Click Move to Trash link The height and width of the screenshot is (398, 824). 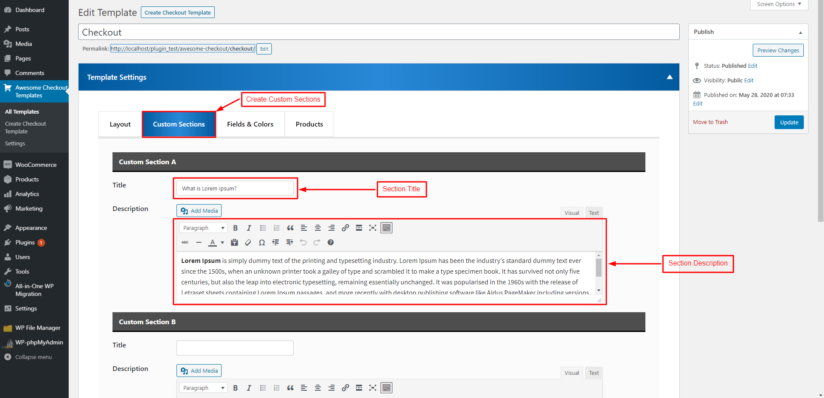[710, 122]
